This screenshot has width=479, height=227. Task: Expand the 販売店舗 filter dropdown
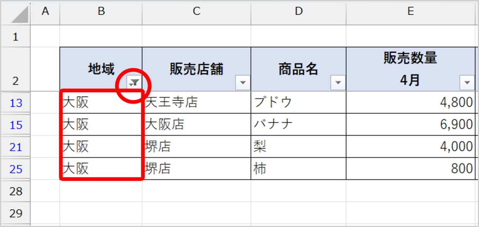click(243, 82)
